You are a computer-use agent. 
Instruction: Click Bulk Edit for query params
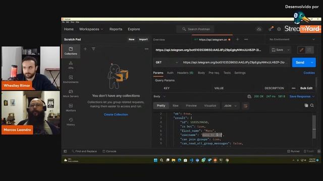click(306, 88)
